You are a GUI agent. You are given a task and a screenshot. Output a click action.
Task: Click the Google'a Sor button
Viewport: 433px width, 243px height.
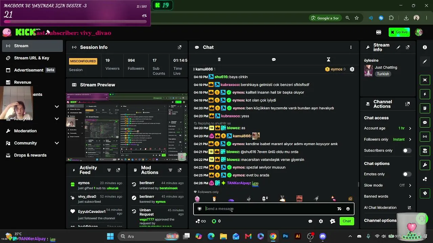pyautogui.click(x=325, y=18)
